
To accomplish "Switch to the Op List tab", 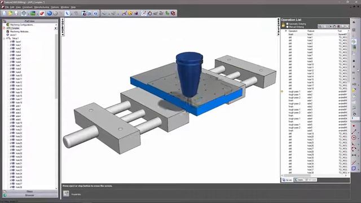I will point(287,180).
